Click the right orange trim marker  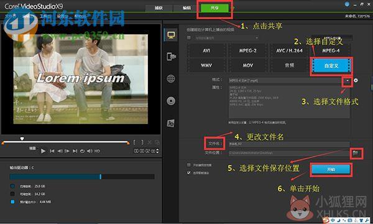(x=128, y=143)
